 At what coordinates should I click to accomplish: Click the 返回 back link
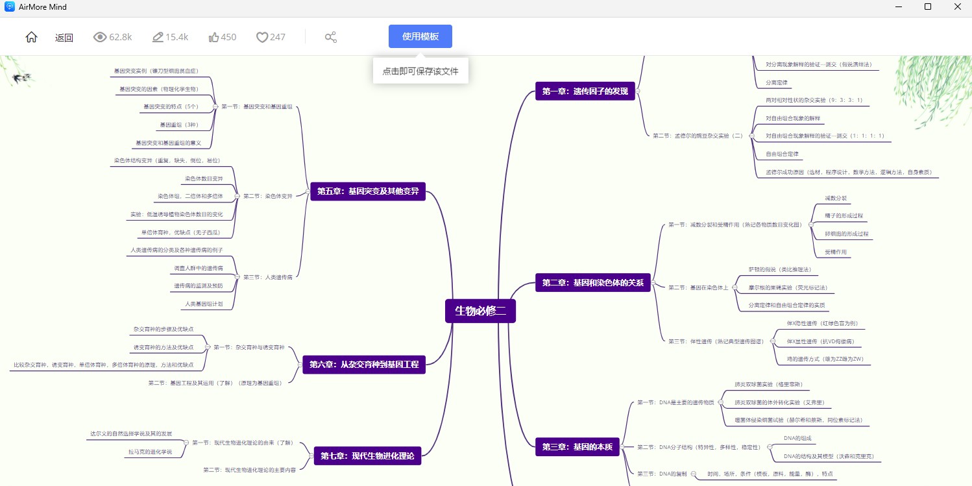tap(64, 38)
